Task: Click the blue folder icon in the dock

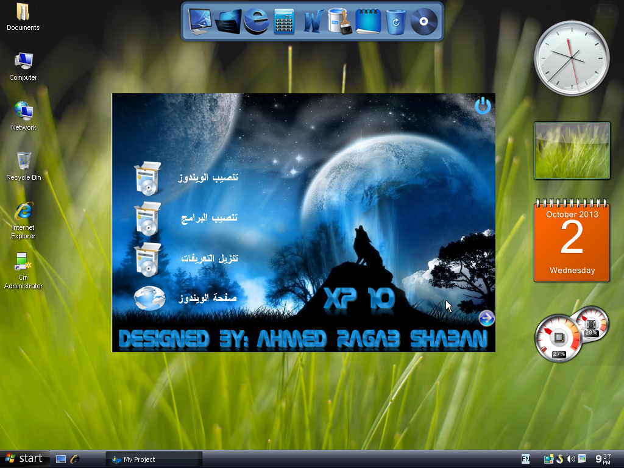Action: point(229,21)
